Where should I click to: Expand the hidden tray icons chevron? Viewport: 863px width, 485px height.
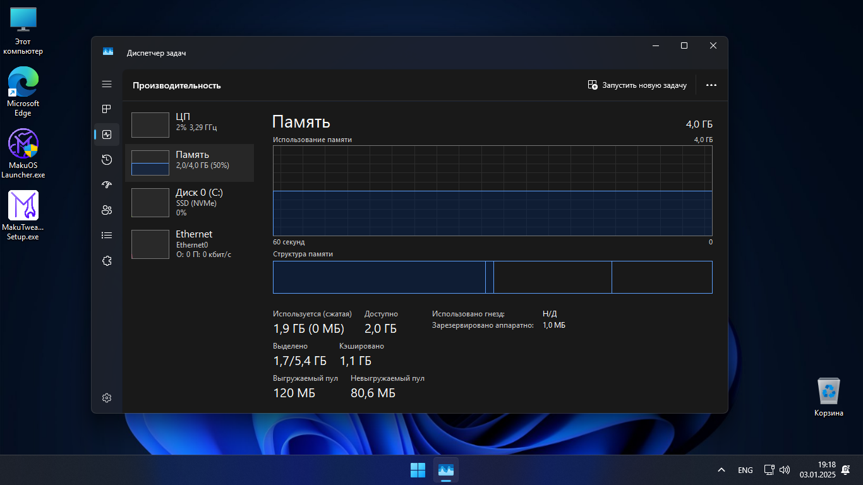click(x=721, y=470)
